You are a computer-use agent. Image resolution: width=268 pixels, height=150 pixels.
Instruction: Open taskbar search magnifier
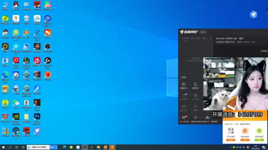pos(10,147)
